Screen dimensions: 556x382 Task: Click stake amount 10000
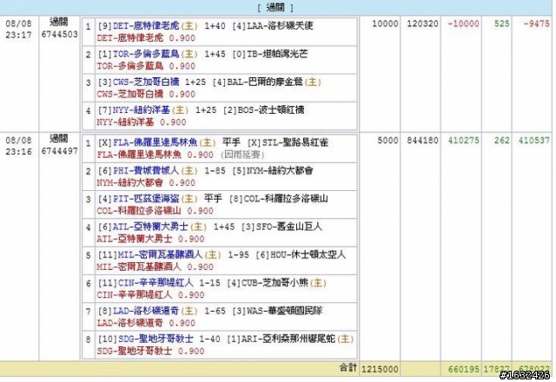point(385,23)
